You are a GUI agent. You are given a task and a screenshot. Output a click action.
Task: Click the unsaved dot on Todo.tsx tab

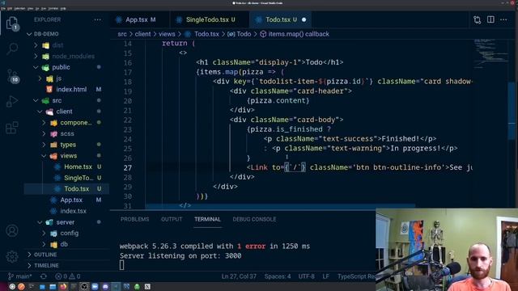point(304,19)
